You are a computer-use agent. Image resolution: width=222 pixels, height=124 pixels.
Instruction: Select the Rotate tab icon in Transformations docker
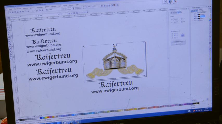[x=174, y=13]
